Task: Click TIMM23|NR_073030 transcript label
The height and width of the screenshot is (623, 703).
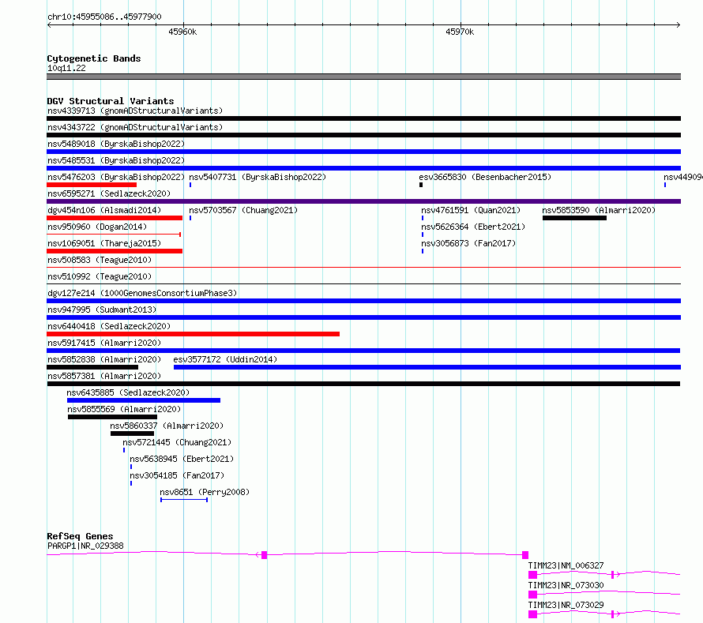Action: (566, 585)
